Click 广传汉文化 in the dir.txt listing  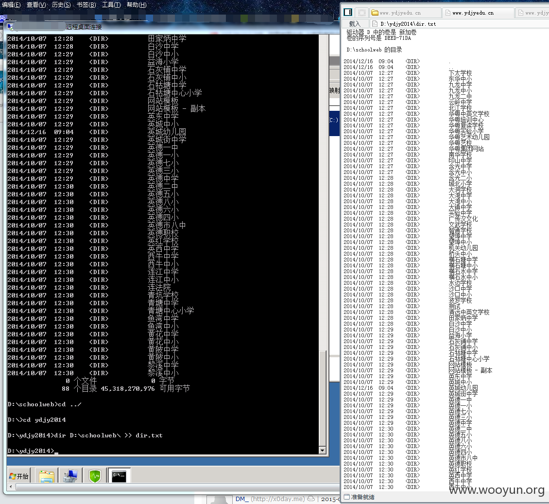tap(463, 219)
